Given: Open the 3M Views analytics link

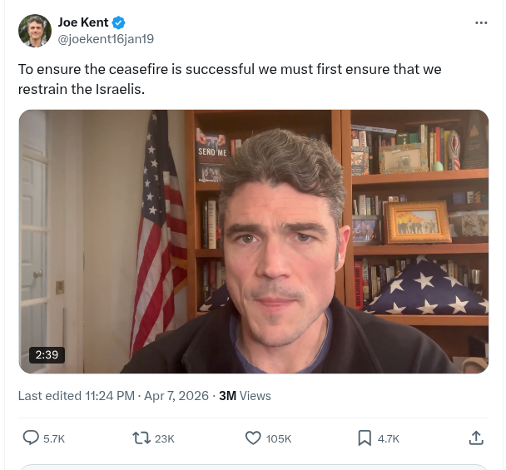Looking at the screenshot, I should click(245, 396).
